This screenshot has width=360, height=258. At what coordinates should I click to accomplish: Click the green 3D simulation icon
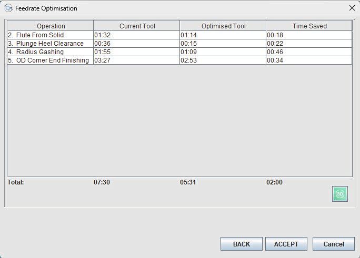click(340, 194)
